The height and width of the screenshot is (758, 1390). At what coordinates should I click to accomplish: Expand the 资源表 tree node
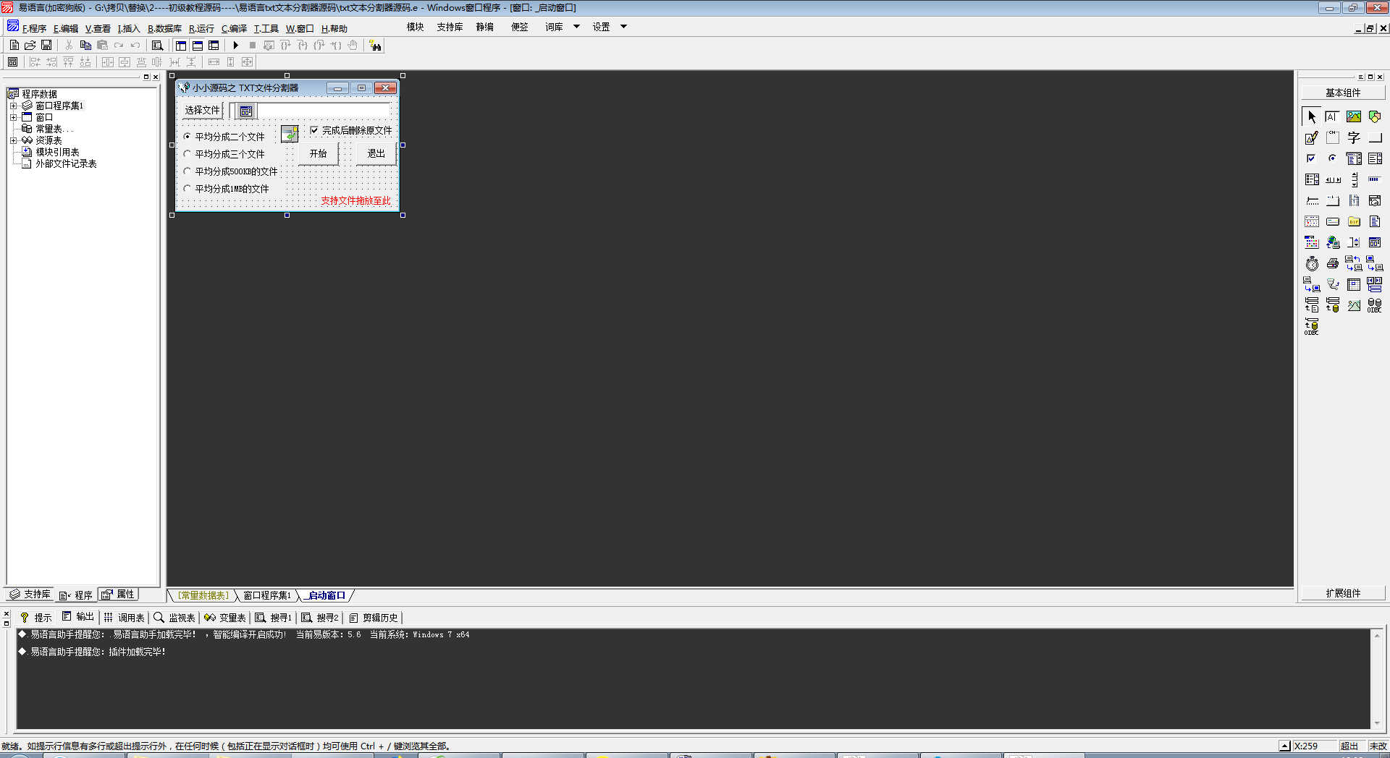pos(13,140)
